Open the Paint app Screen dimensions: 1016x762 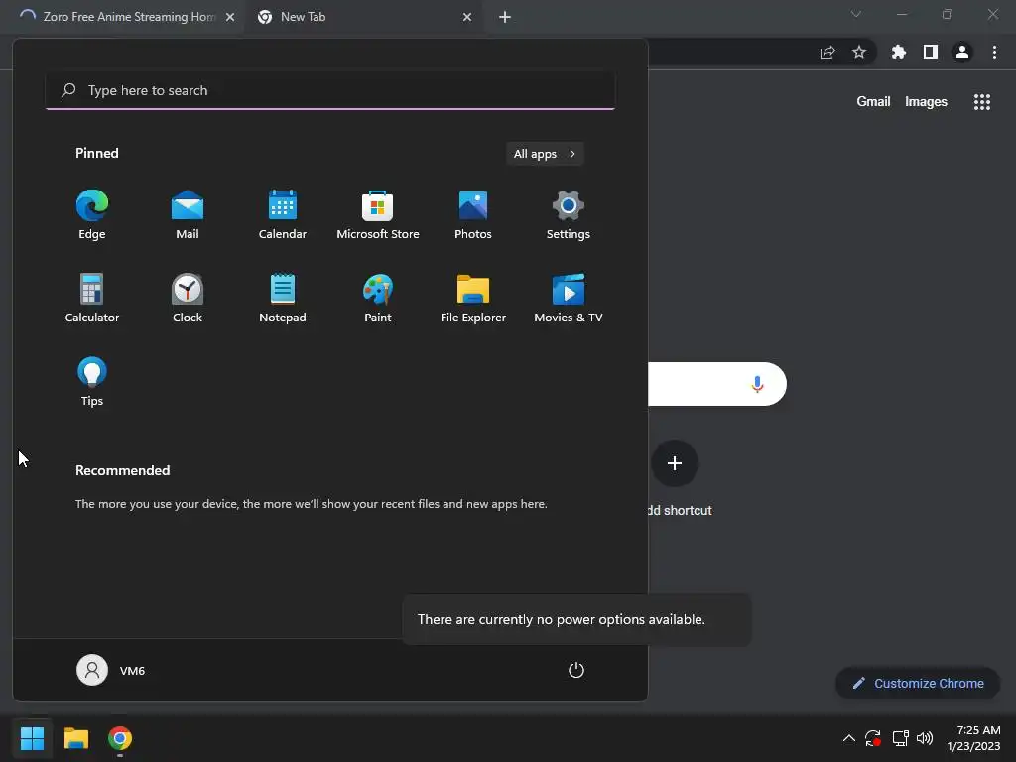(x=378, y=299)
